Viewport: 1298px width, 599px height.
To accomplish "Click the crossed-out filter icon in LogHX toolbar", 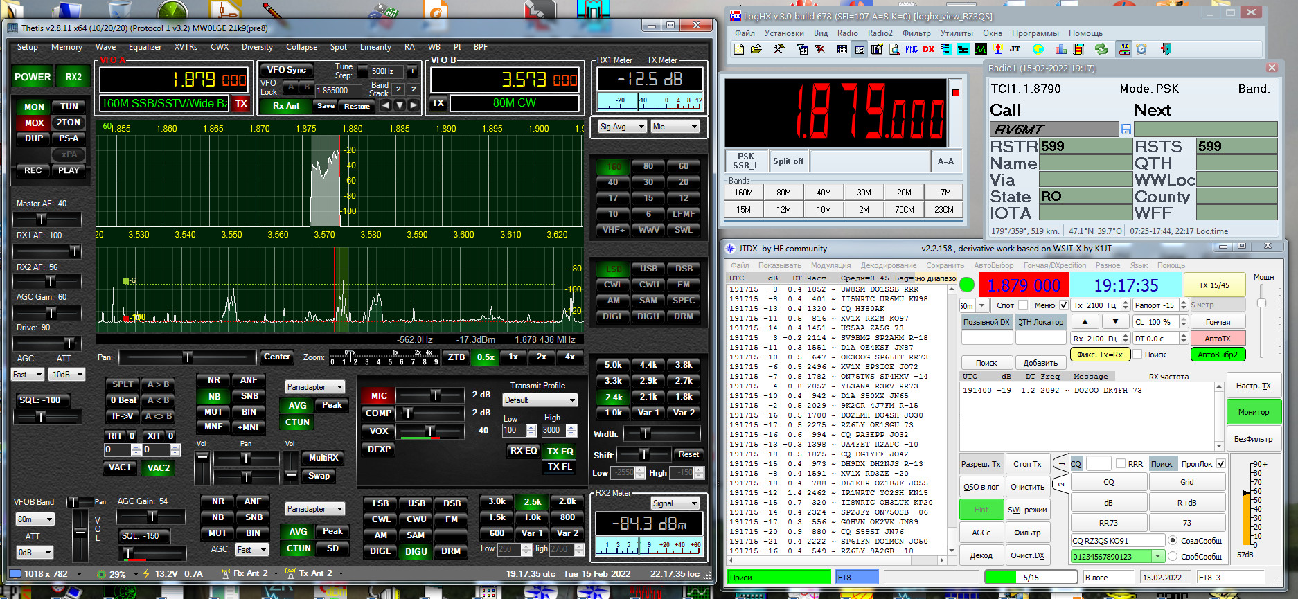I will 819,49.
